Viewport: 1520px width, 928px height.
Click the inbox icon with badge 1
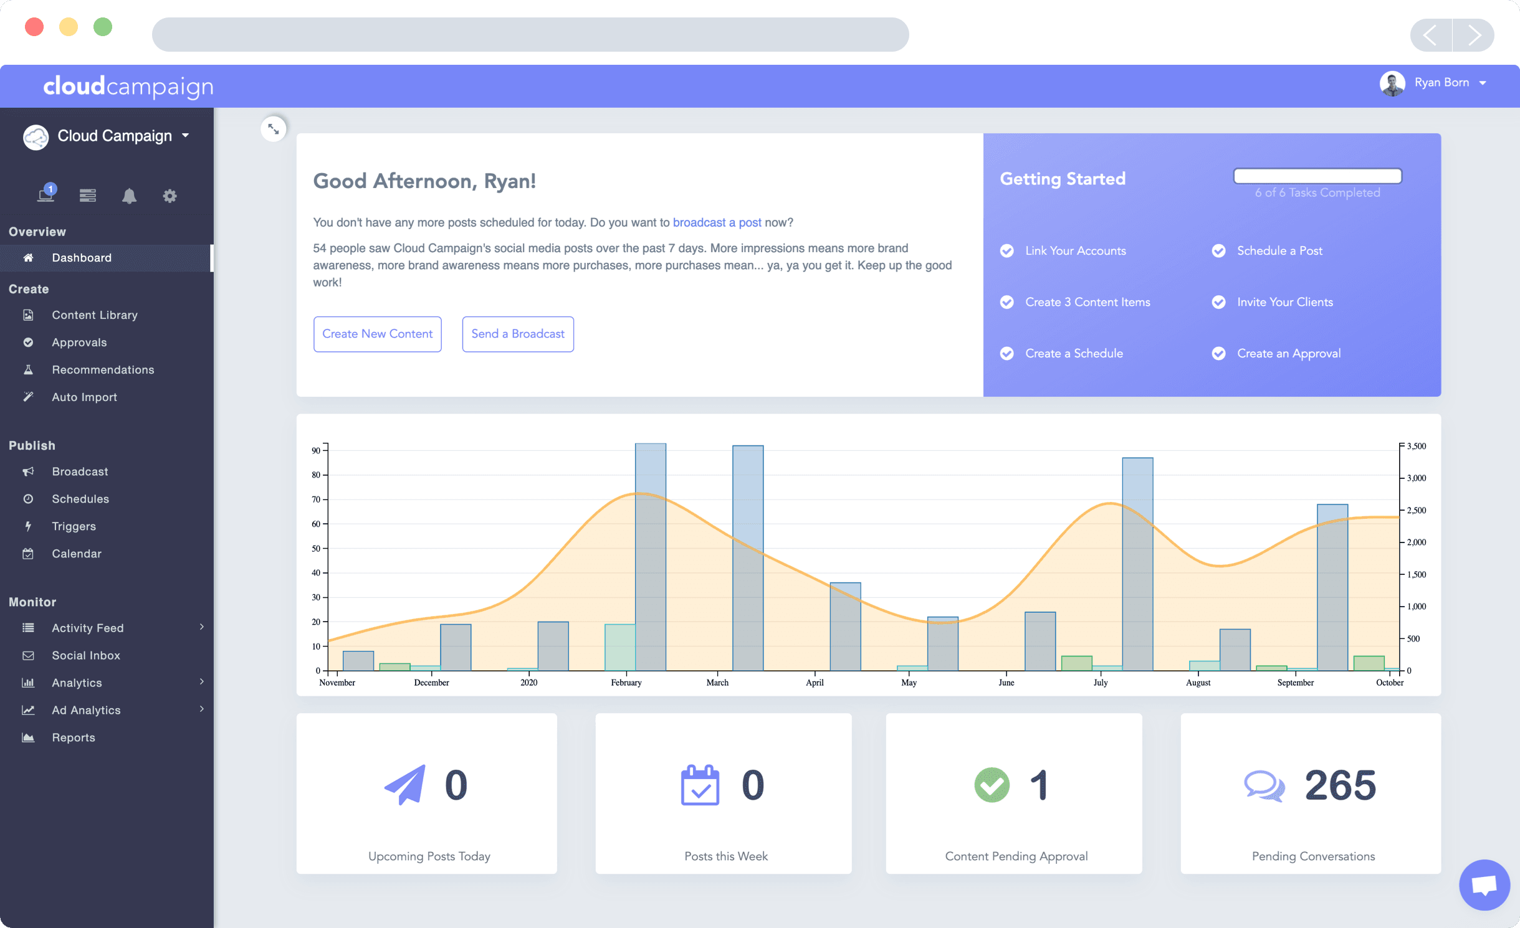click(46, 194)
